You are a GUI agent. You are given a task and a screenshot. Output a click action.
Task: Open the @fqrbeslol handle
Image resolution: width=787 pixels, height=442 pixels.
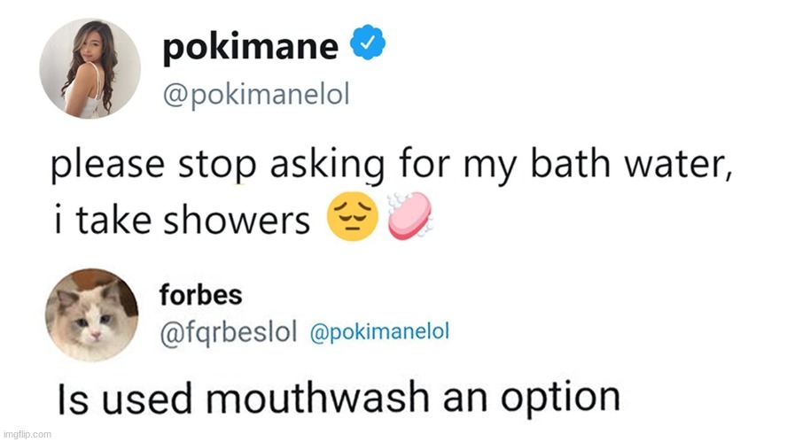(x=229, y=332)
